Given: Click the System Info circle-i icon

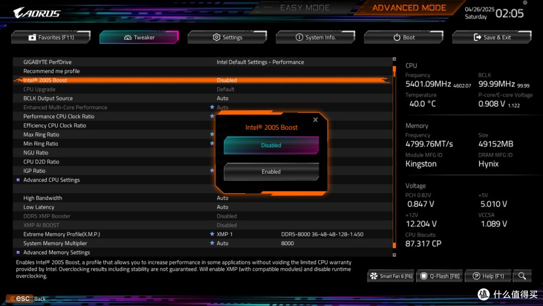Looking at the screenshot, I should click(299, 37).
